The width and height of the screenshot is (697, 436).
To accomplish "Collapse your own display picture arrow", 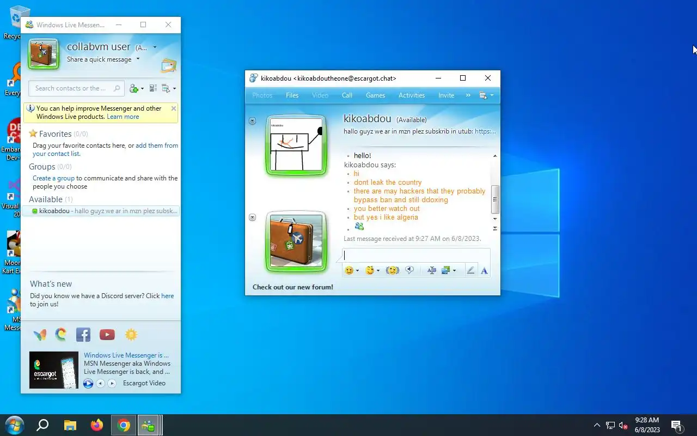I will (252, 217).
